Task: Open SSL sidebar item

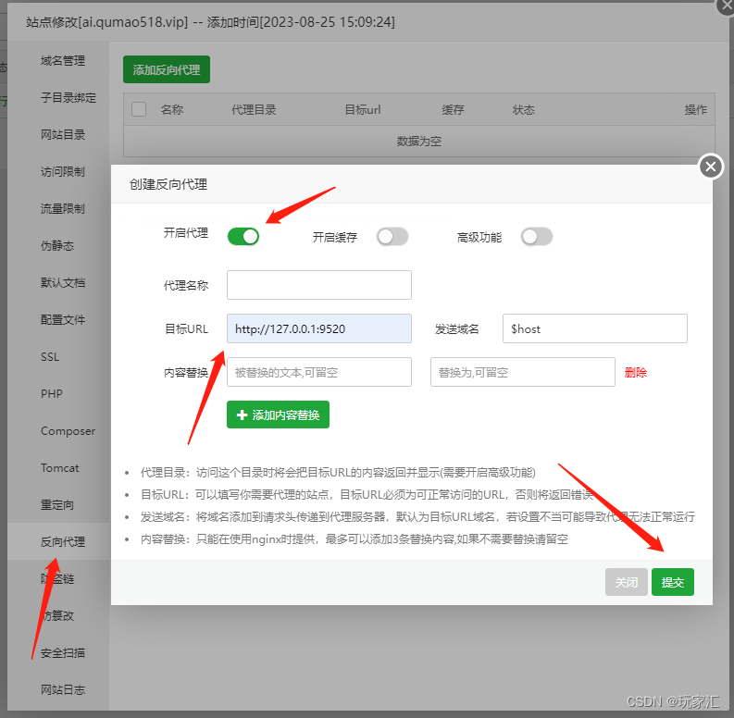Action: point(50,356)
